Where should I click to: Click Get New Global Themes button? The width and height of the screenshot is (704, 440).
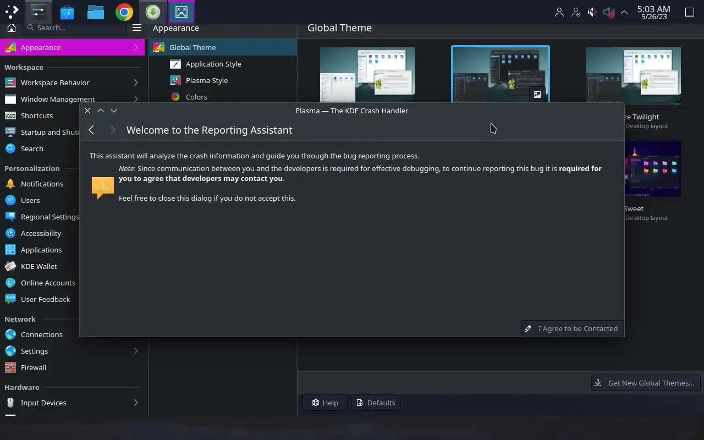646,383
